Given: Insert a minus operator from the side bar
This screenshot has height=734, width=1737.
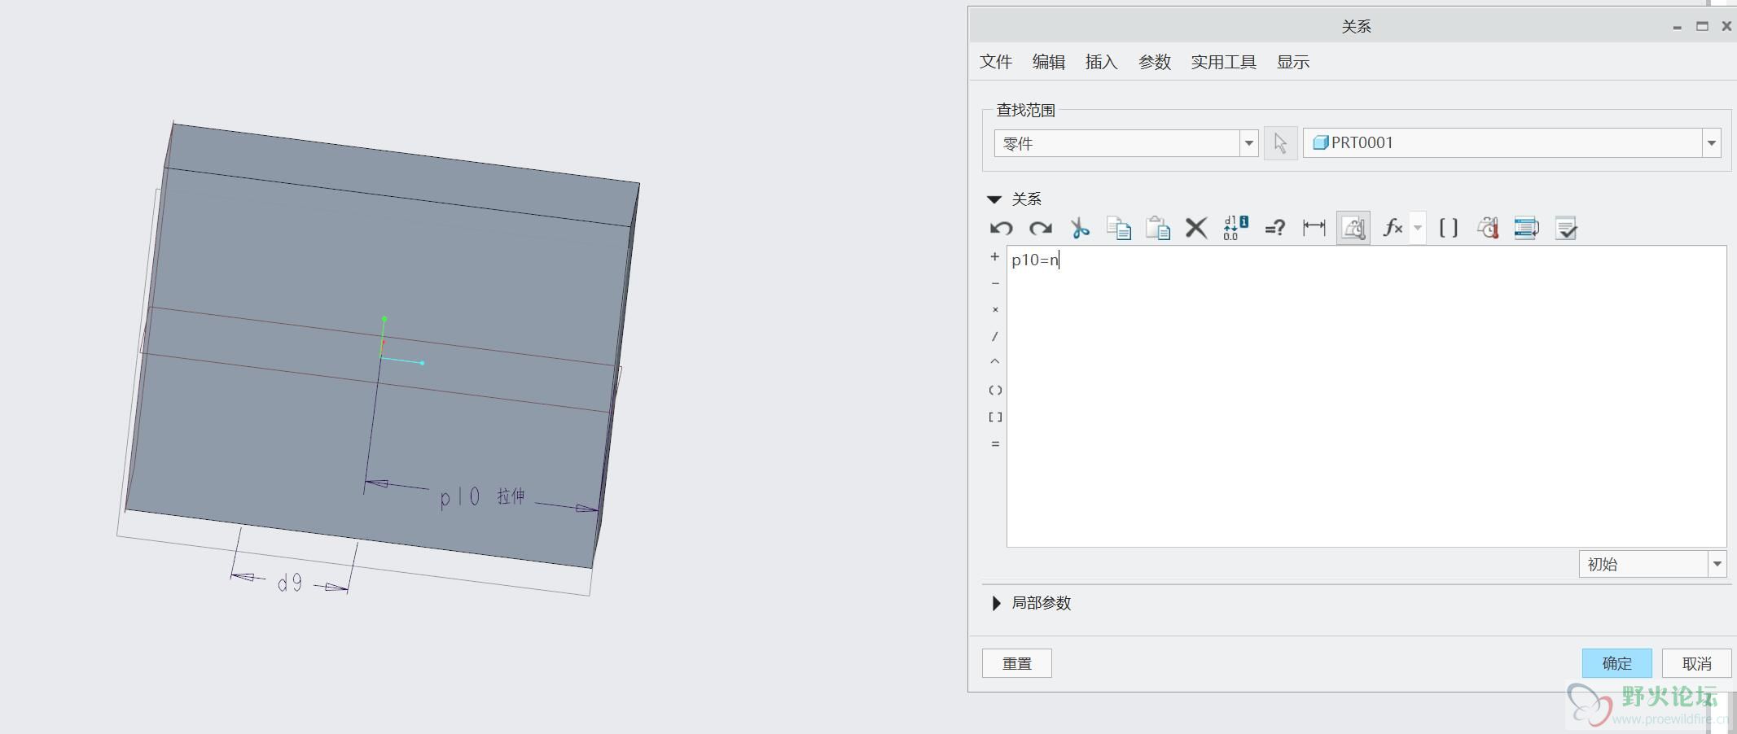Looking at the screenshot, I should (x=994, y=283).
